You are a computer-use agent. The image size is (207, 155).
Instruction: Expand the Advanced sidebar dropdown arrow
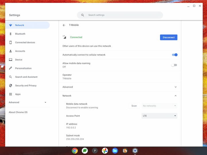45,102
